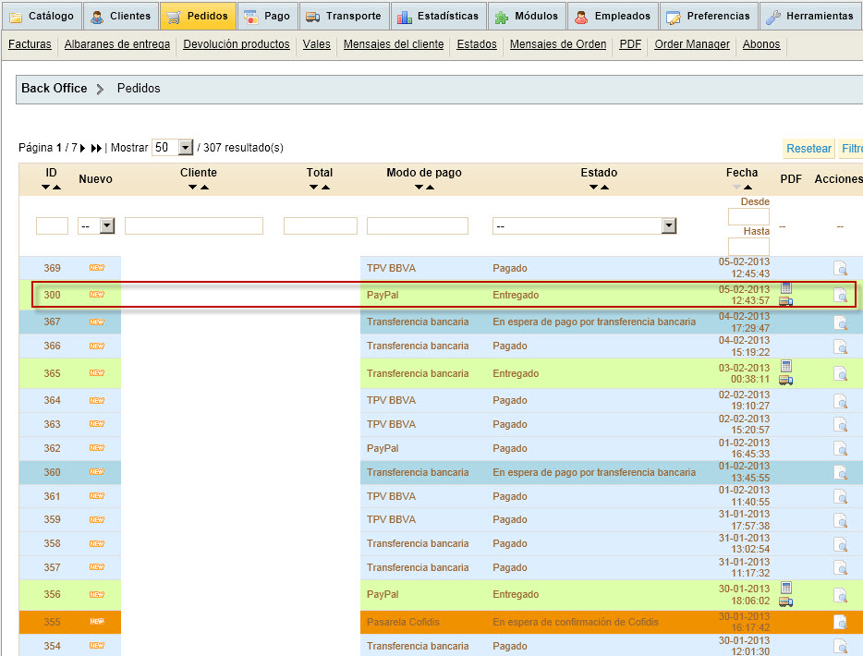The width and height of the screenshot is (863, 656).
Task: Click the Resetear filter button
Action: 808,149
